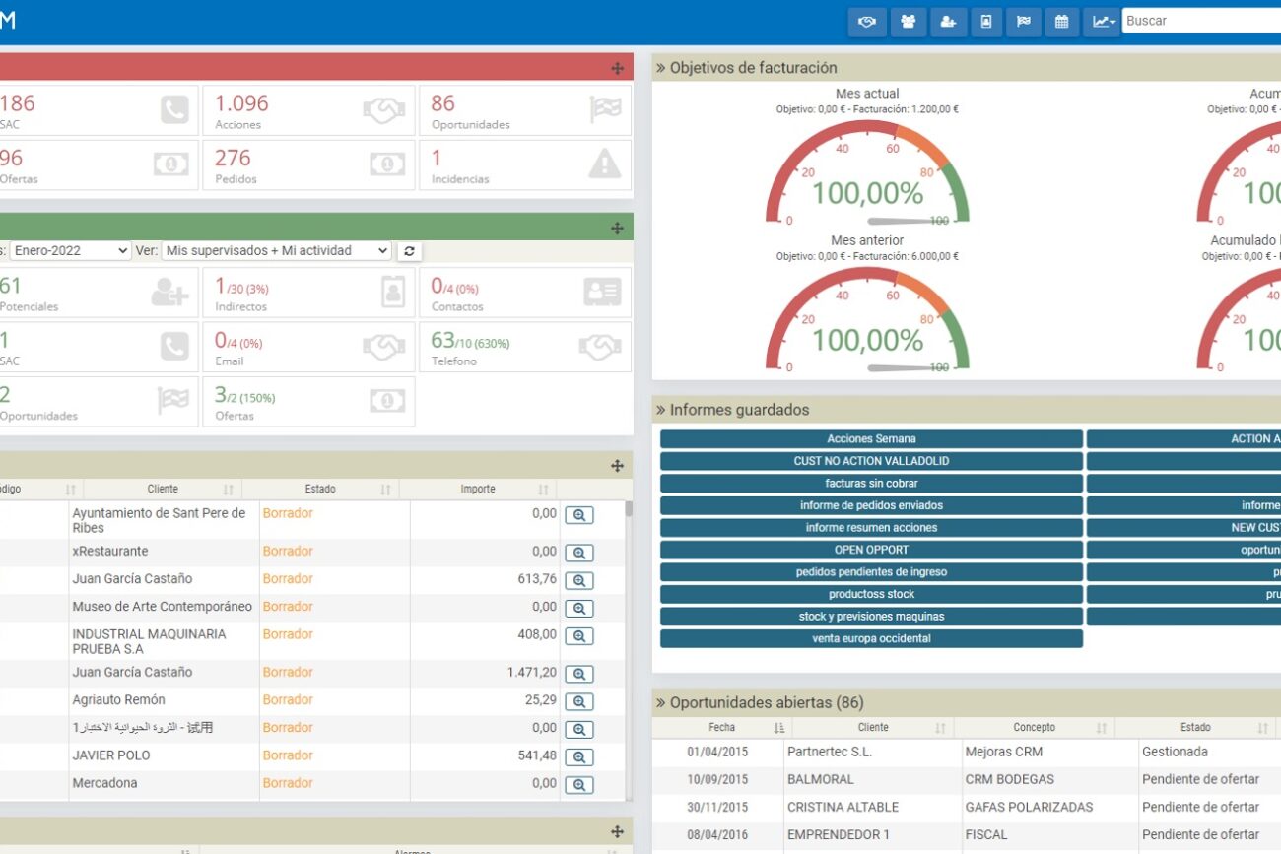The height and width of the screenshot is (854, 1281).
Task: Select the add-contact icon in the top bar
Action: [x=948, y=21]
